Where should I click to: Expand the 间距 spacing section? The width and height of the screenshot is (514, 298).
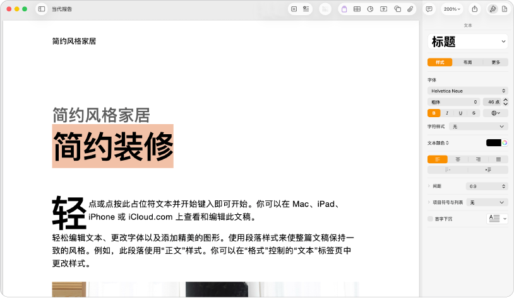pos(429,186)
